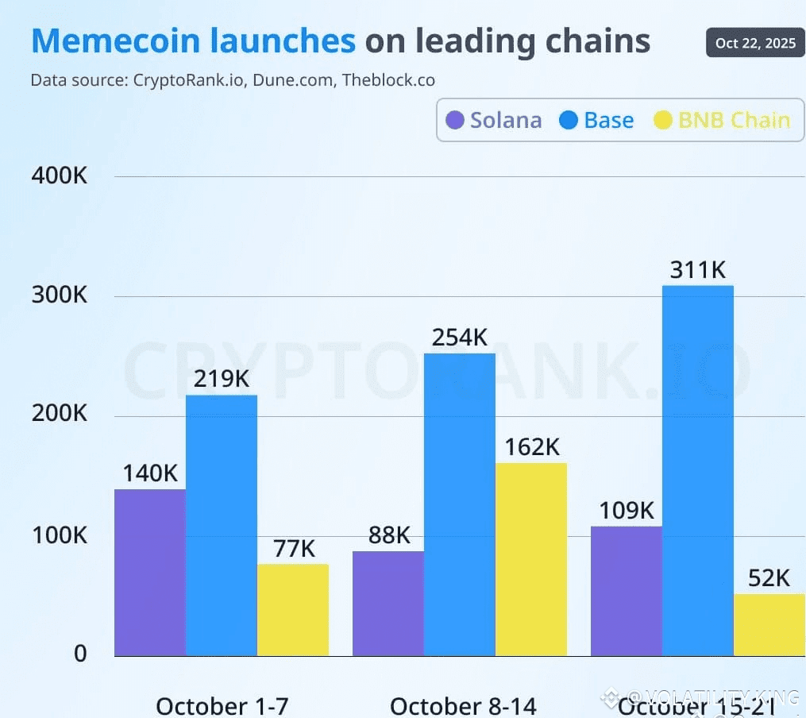This screenshot has width=806, height=718.
Task: Pick the tallest blue 311K Base bar
Action: pos(698,470)
